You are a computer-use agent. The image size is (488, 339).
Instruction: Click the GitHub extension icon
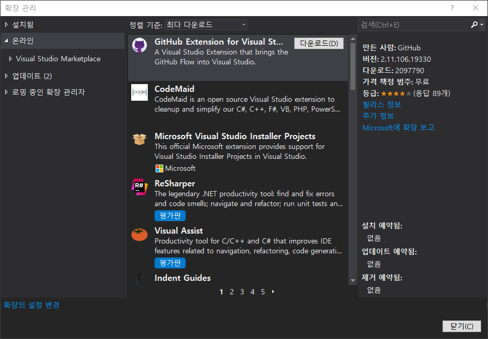[140, 46]
